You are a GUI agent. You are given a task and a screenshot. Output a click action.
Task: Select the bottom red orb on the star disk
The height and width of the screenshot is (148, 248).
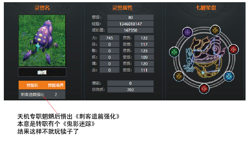(x=204, y=89)
